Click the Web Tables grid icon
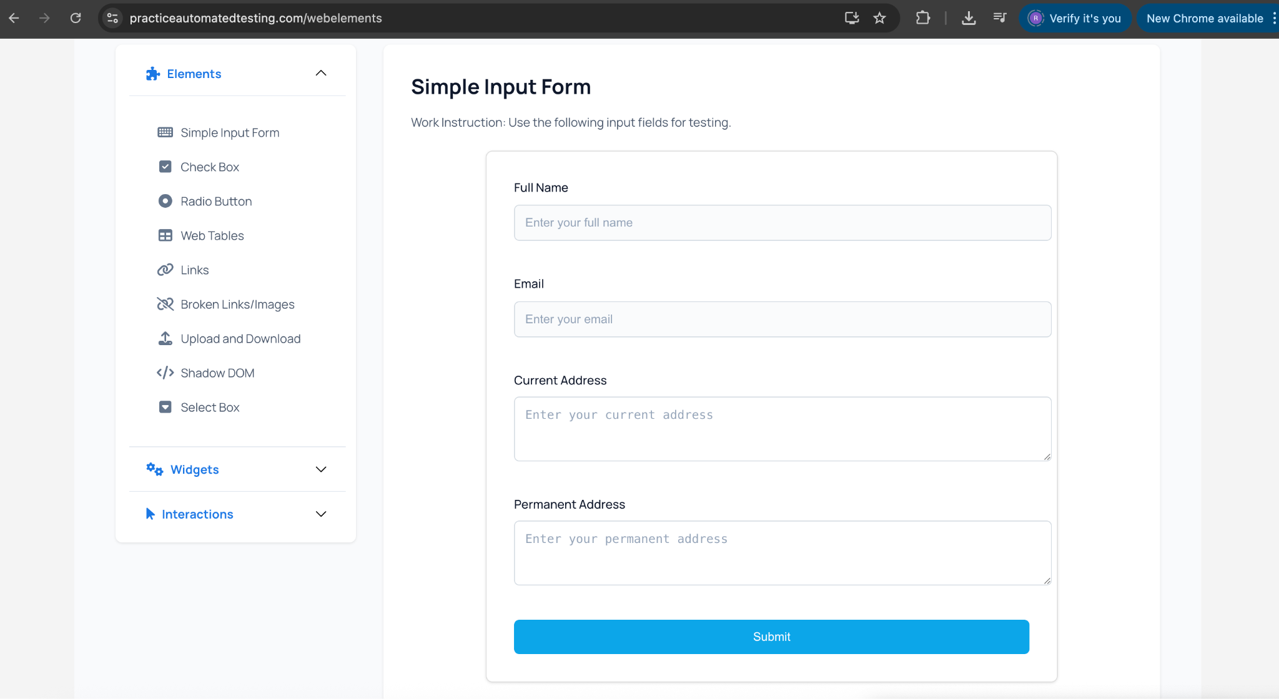 click(x=165, y=235)
